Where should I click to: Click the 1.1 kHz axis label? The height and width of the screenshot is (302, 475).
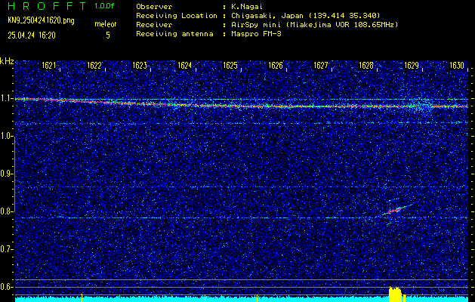tap(5, 99)
